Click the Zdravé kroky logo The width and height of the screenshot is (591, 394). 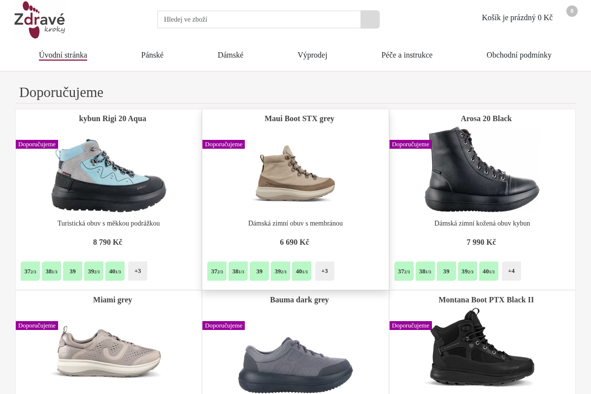(40, 20)
